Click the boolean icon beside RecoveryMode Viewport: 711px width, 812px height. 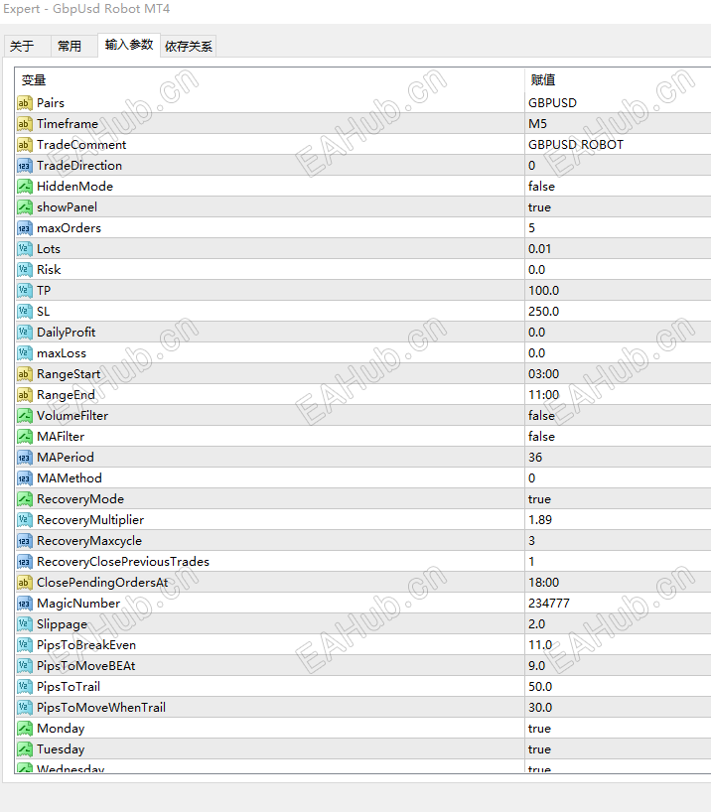point(25,499)
